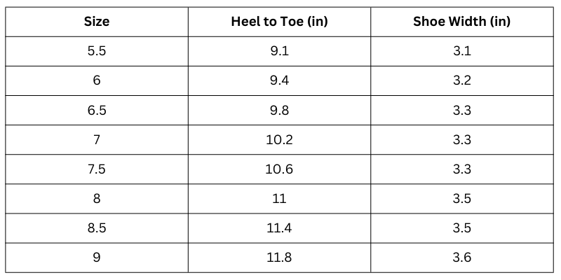The image size is (561, 280).
Task: Select shoe width cell for size 7
Action: pyautogui.click(x=461, y=140)
